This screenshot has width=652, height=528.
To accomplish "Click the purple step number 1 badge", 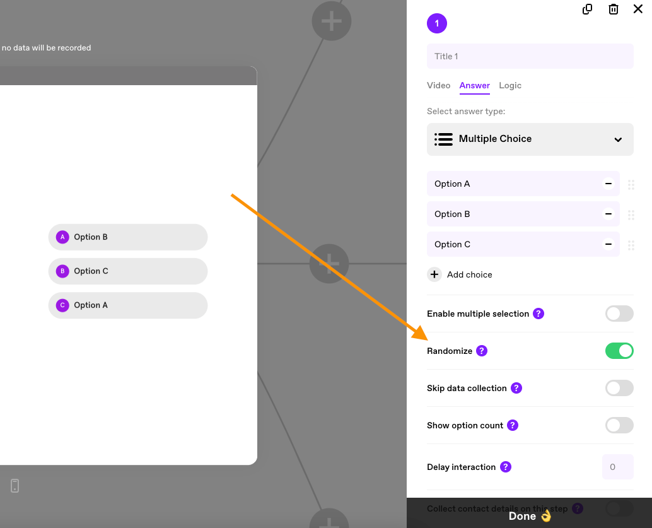I will pyautogui.click(x=436, y=23).
